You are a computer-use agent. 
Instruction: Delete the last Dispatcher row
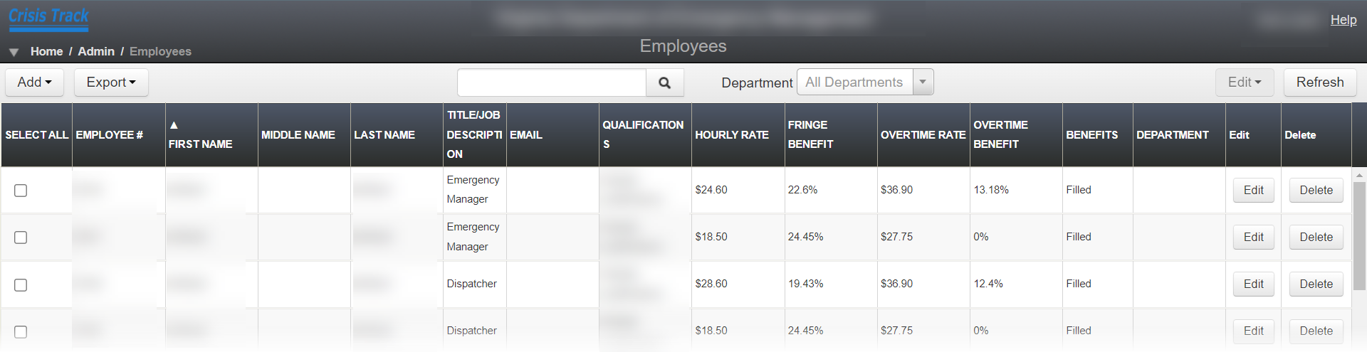[x=1316, y=331]
